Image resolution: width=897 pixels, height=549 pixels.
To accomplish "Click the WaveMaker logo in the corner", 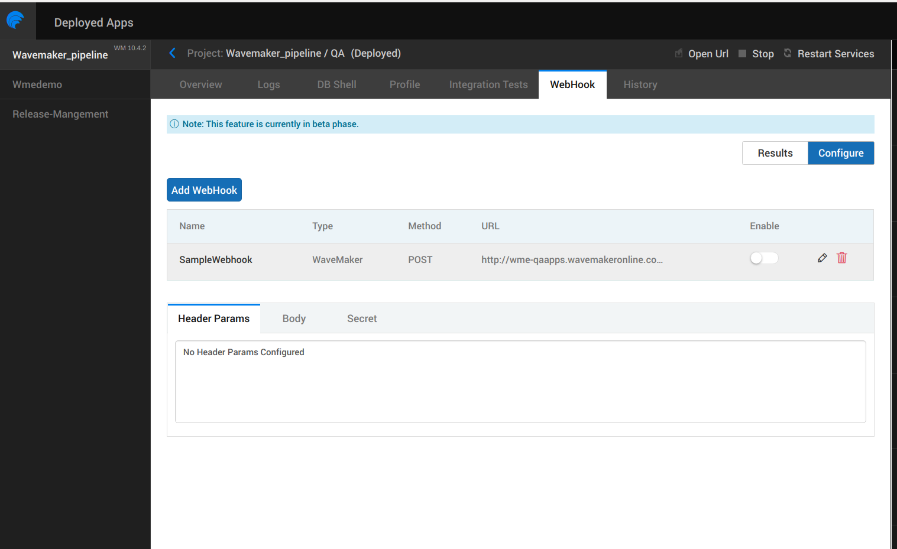I will click(15, 20).
